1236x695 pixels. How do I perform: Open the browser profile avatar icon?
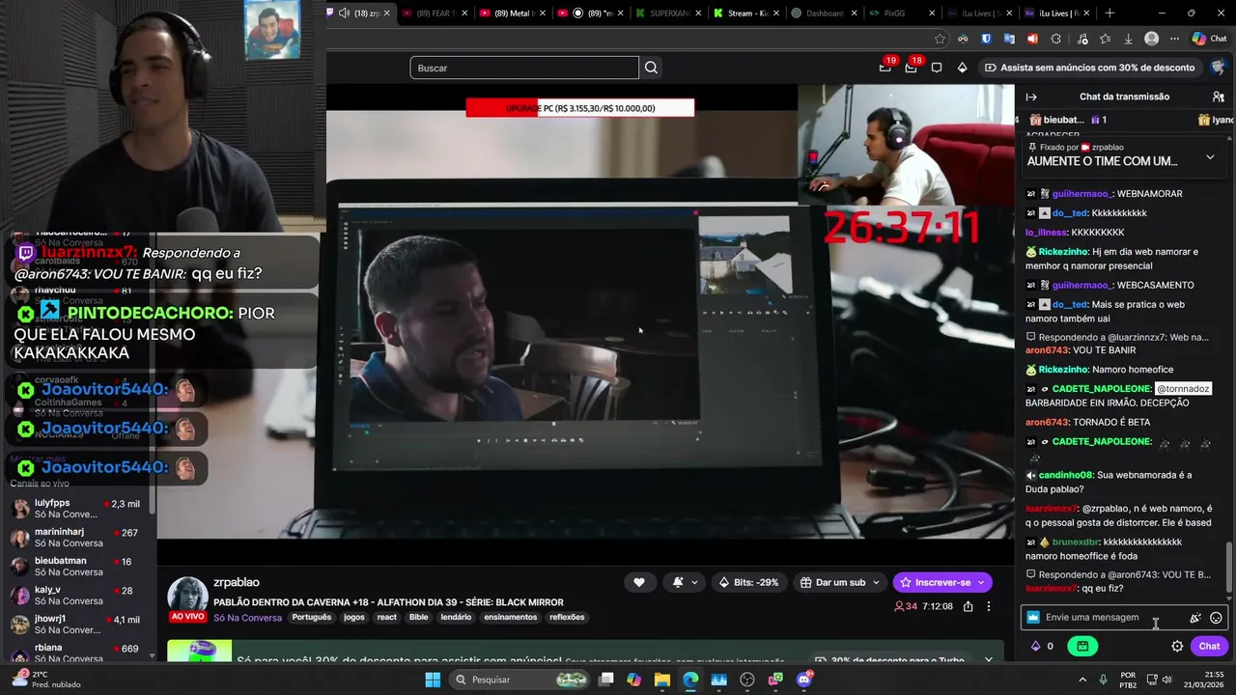click(x=1151, y=39)
